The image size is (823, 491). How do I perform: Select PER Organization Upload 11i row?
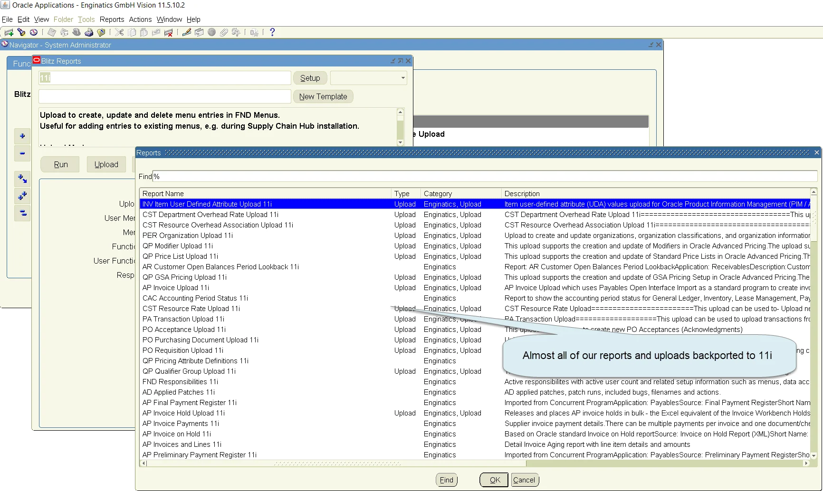pos(475,236)
